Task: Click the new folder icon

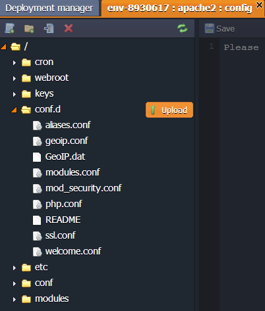Action: pos(29,28)
